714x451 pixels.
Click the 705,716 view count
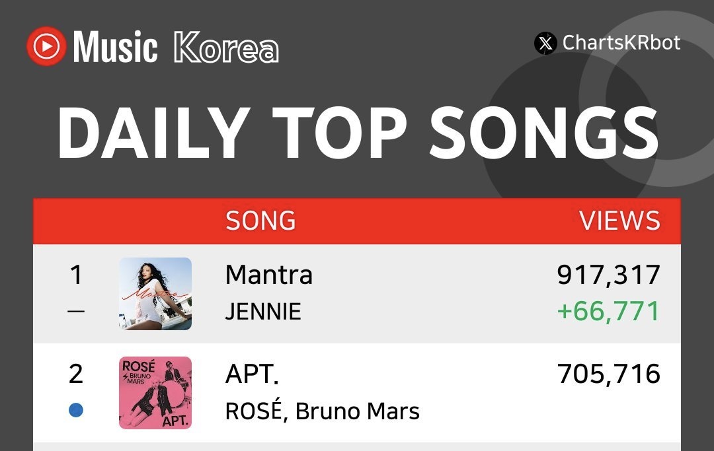coord(609,374)
